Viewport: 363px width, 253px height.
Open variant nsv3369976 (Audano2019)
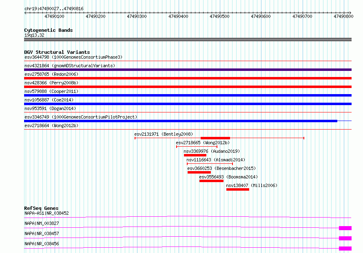[x=212, y=151]
